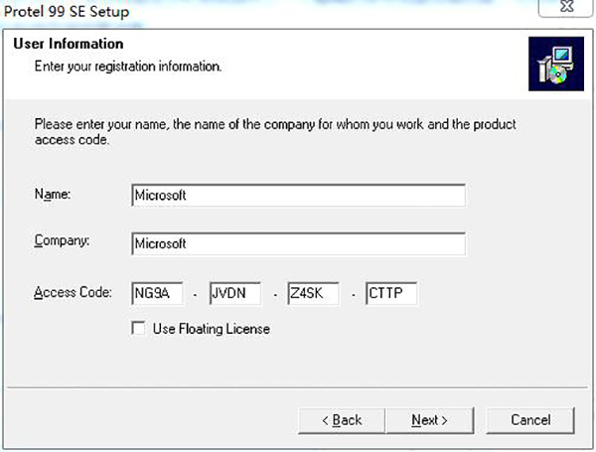The height and width of the screenshot is (452, 596).
Task: Click the Access Code: field label
Action: (73, 293)
